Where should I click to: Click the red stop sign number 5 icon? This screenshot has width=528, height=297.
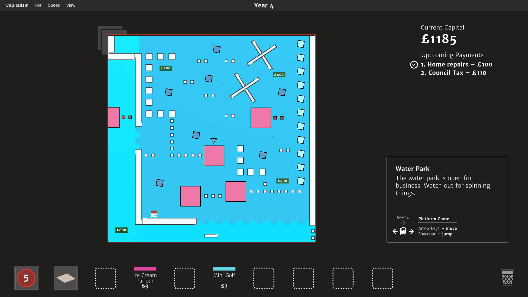pos(26,278)
